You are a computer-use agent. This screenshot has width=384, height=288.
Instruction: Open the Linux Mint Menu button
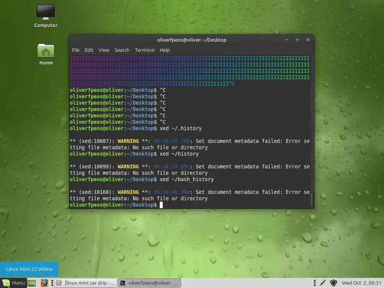13,283
